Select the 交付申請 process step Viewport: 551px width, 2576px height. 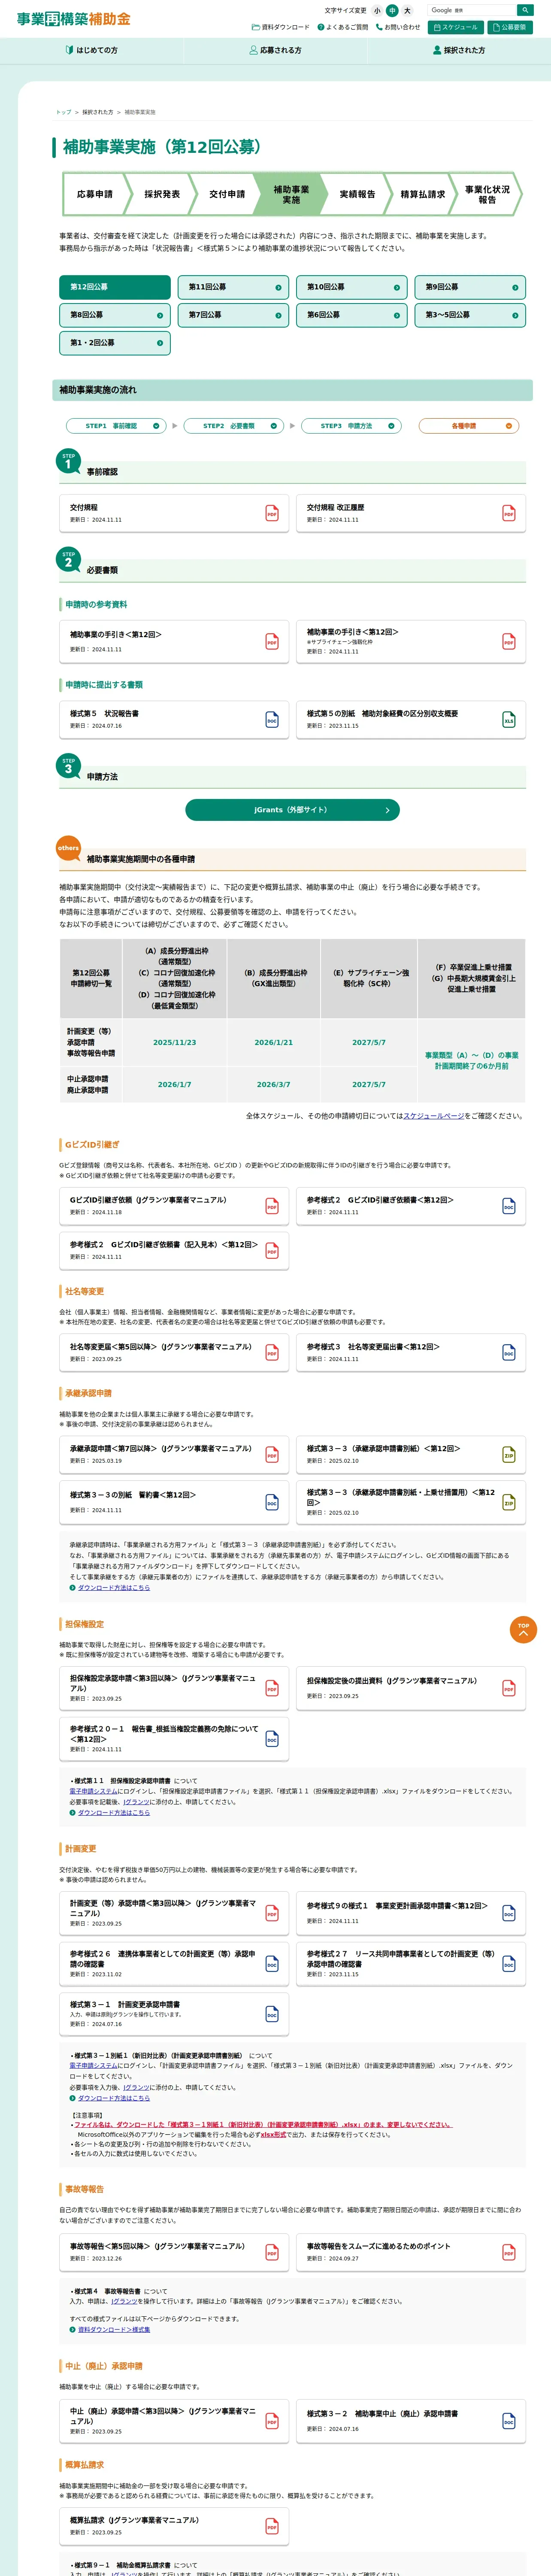[227, 194]
